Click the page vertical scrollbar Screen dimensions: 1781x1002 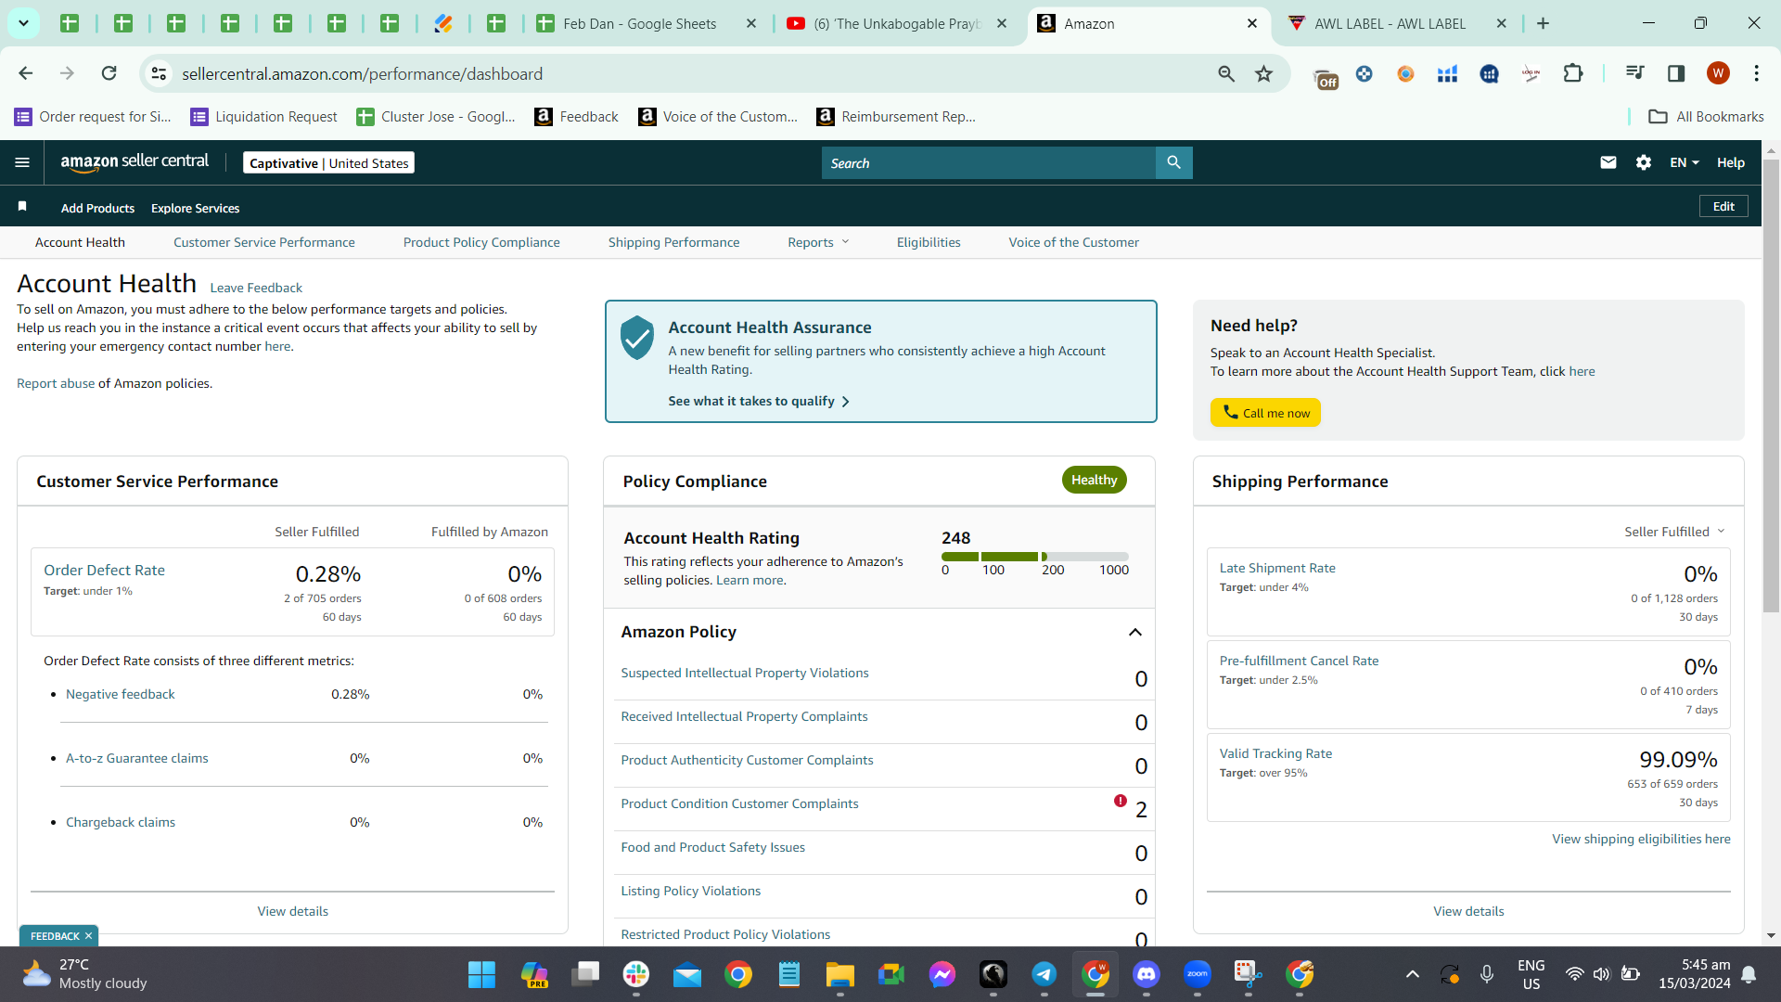[1771, 385]
